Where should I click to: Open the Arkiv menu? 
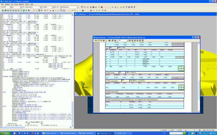pyautogui.click(x=2, y=5)
